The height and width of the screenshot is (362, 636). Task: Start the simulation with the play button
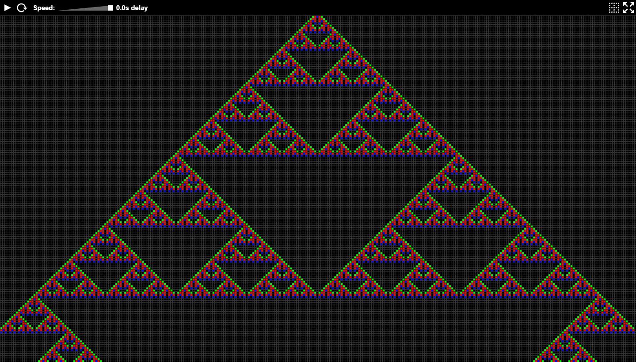click(8, 8)
